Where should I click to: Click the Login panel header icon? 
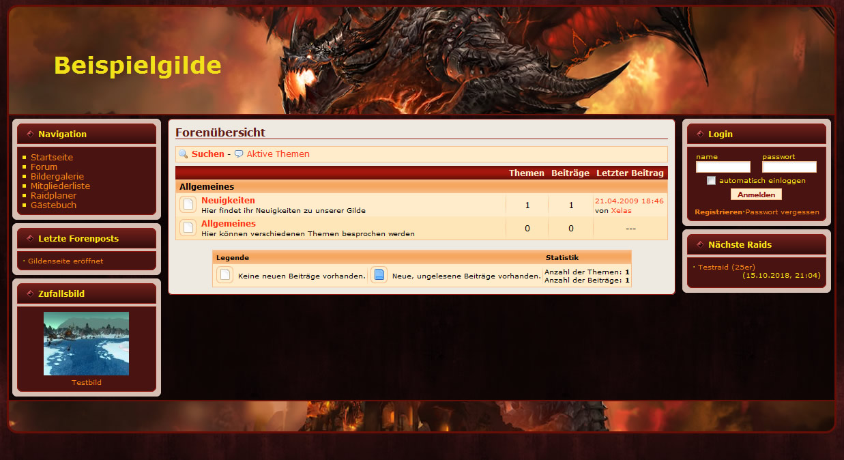700,134
